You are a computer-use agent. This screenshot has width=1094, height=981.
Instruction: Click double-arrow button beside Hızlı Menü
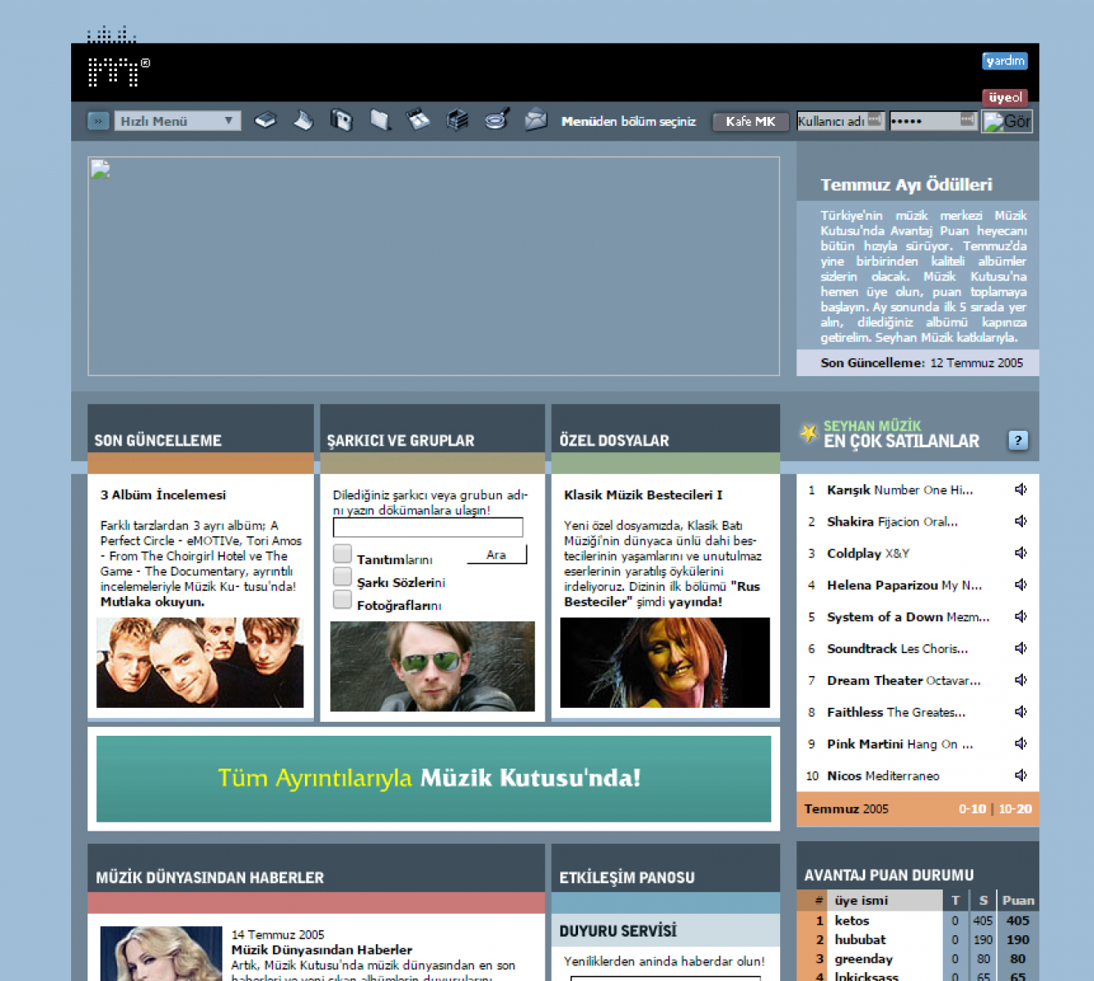click(98, 121)
